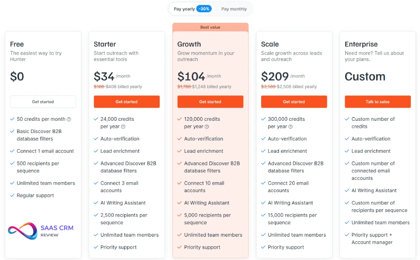Click checkmark beside Enterprise AI Writing Assistant
The height and width of the screenshot is (260, 420).
tap(347, 190)
